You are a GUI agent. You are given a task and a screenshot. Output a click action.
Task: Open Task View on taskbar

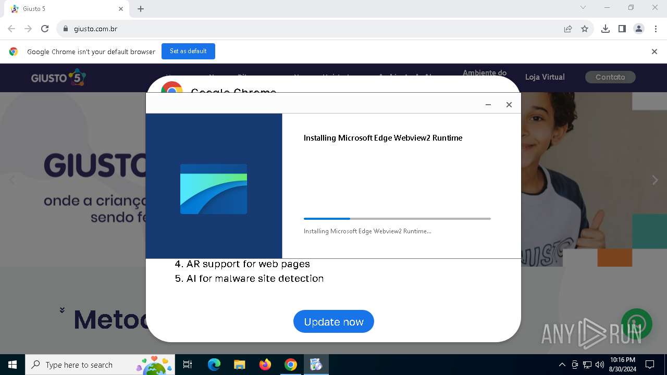click(x=188, y=365)
